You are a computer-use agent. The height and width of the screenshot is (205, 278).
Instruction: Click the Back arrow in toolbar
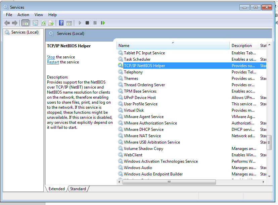[7, 23]
